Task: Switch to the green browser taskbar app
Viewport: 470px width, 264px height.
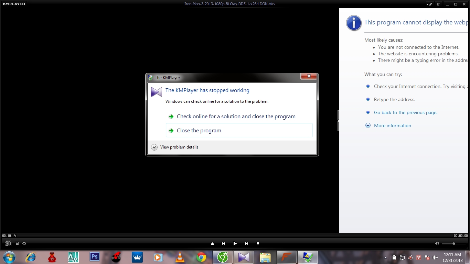Action: (223, 257)
